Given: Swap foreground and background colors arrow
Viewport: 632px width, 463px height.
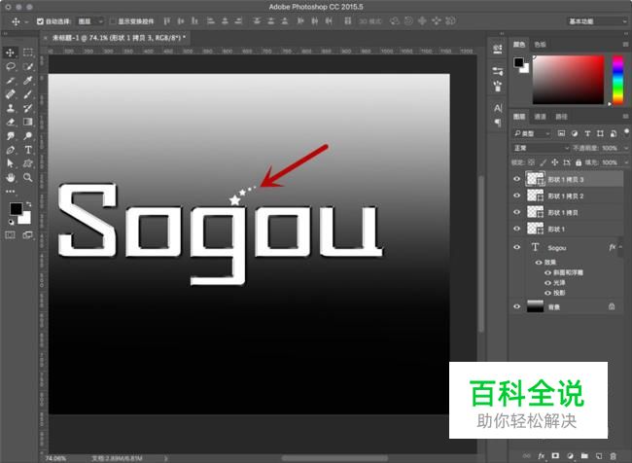Looking at the screenshot, I should click(x=28, y=204).
